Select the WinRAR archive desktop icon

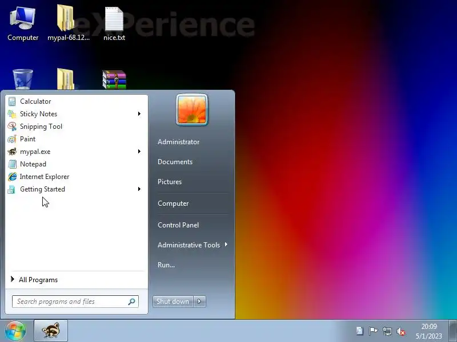[114, 79]
